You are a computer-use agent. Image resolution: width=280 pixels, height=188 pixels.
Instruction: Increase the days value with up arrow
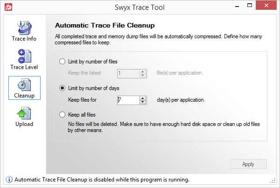143,97
